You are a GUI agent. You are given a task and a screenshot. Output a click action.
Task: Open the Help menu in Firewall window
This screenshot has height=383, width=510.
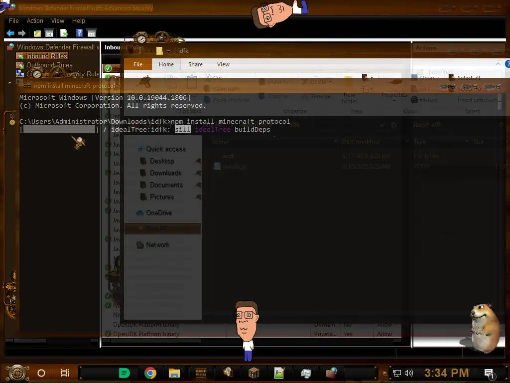point(78,21)
